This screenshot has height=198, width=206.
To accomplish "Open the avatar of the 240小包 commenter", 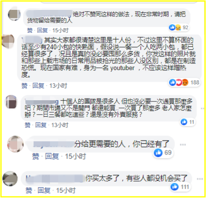I will click(8, 41).
